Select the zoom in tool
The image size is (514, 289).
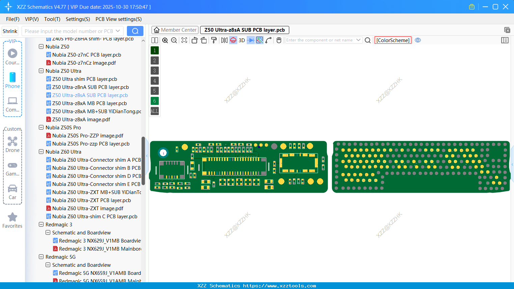[x=165, y=40]
